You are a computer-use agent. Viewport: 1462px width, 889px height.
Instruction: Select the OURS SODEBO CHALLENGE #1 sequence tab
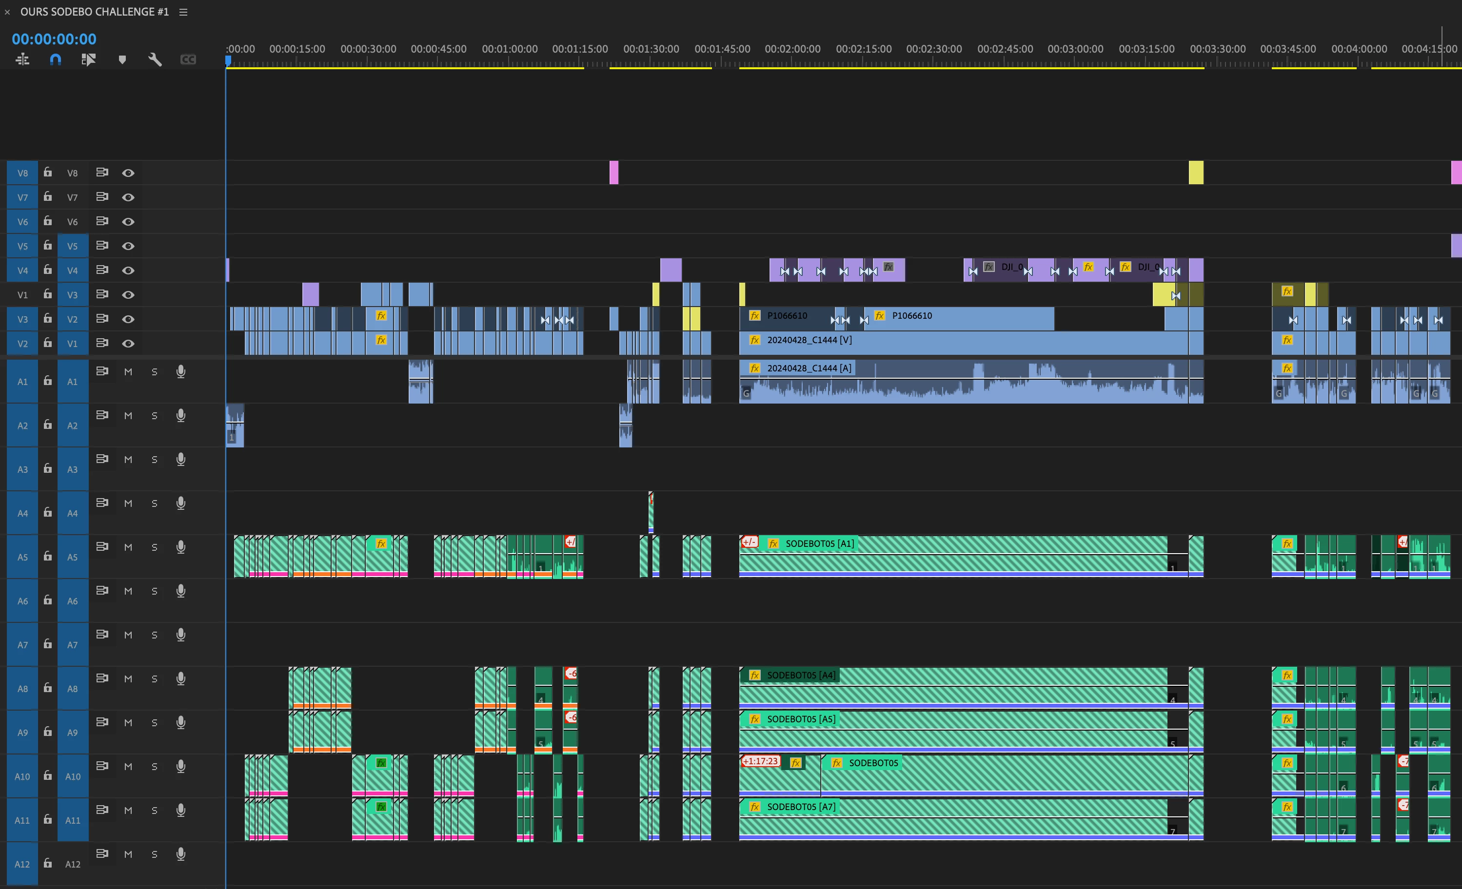coord(94,12)
